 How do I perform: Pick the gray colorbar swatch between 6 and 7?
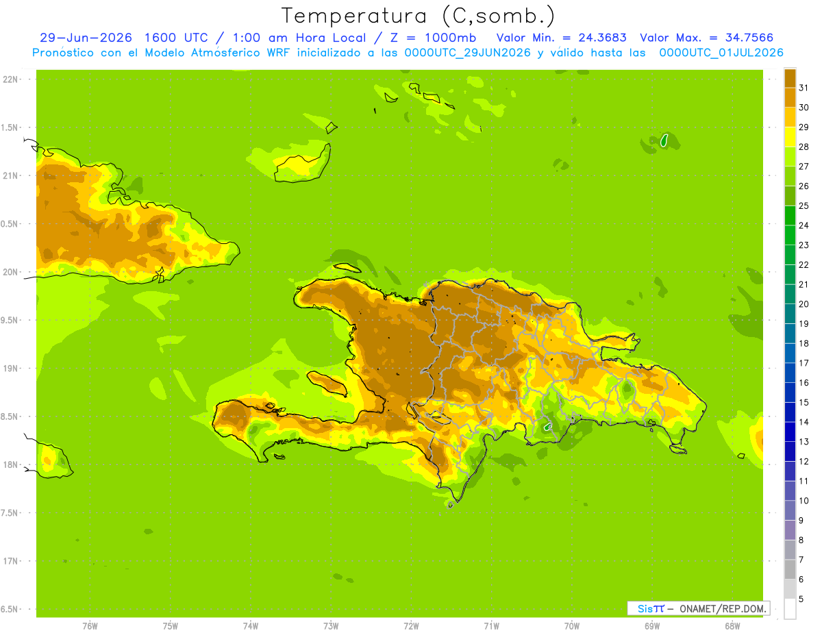tap(790, 570)
